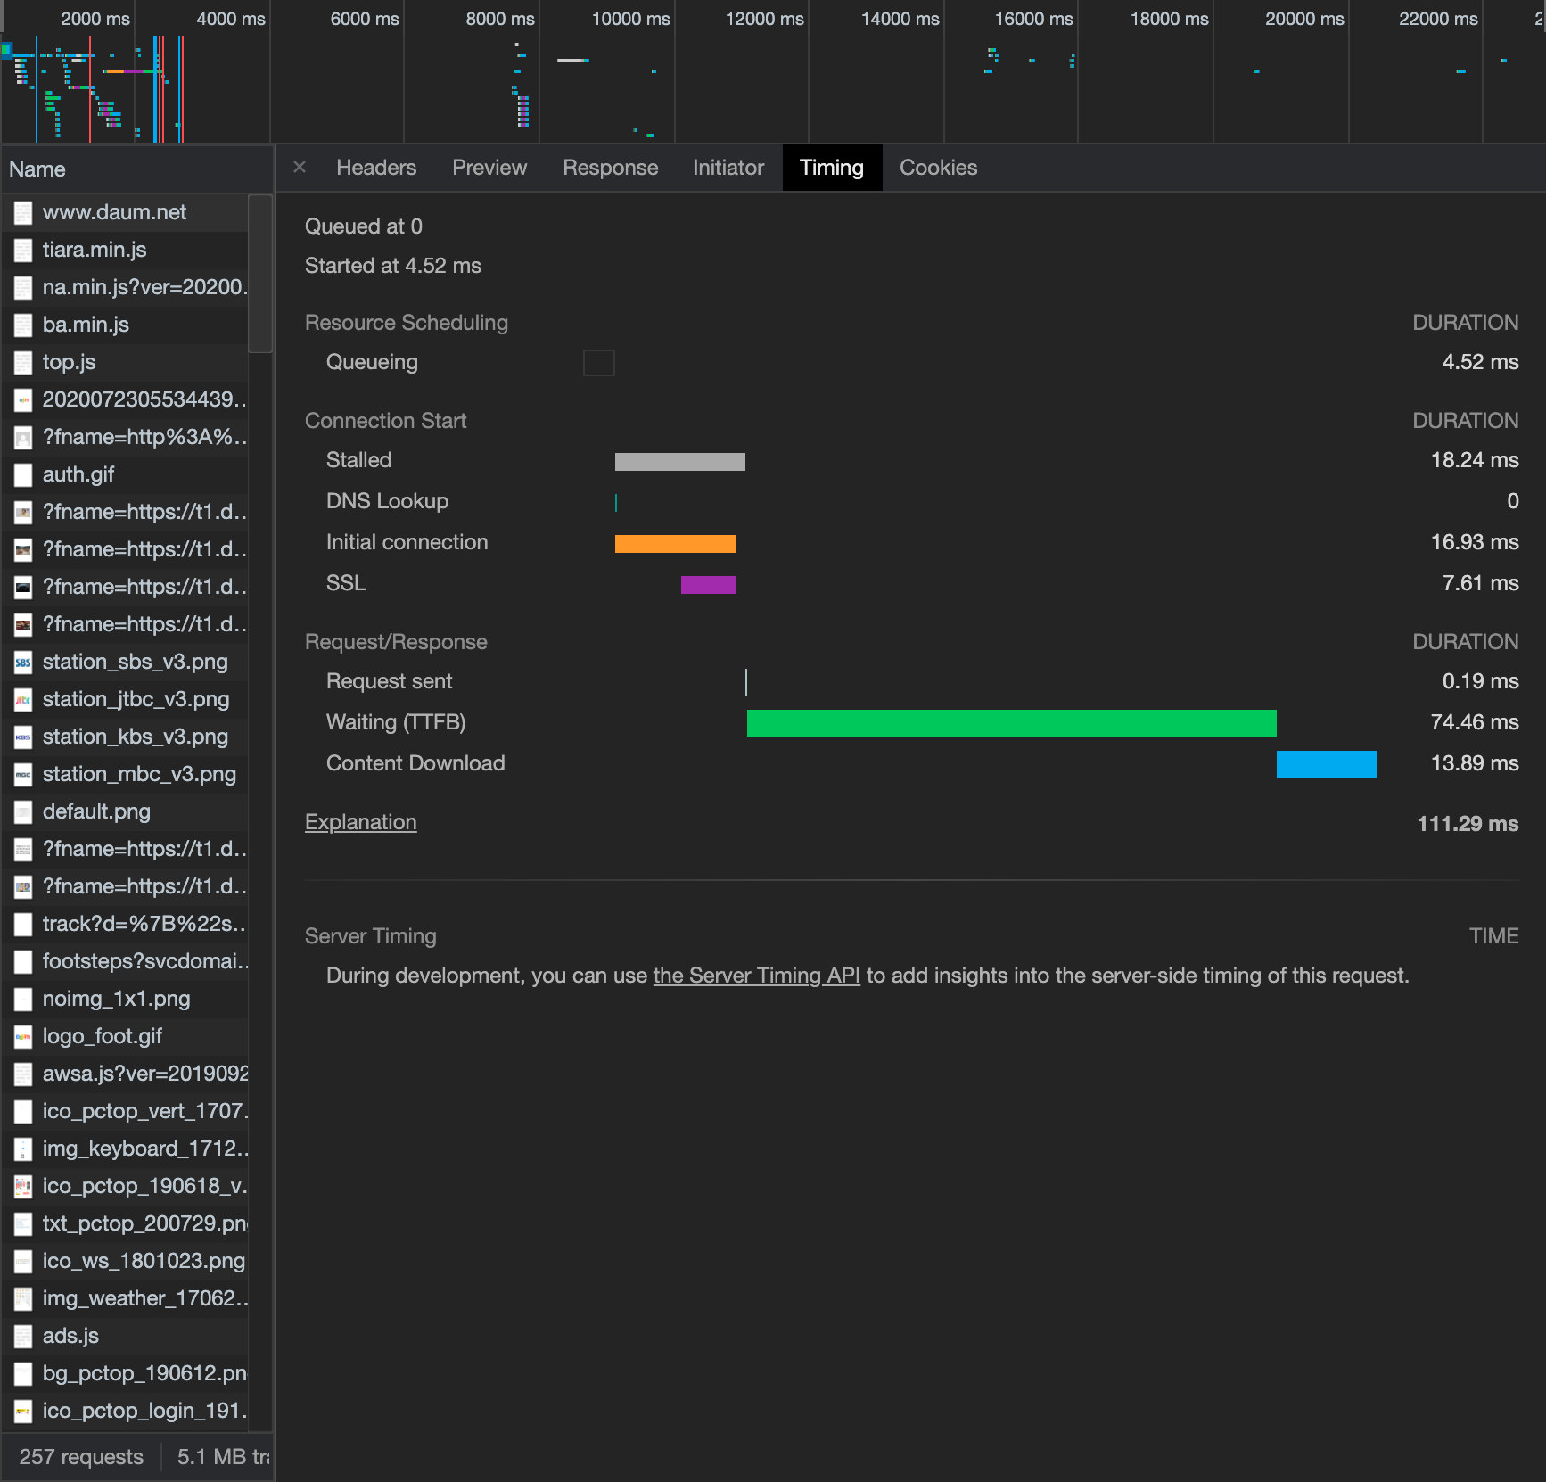
Task: Select the ads.js request
Action: coord(125,1336)
